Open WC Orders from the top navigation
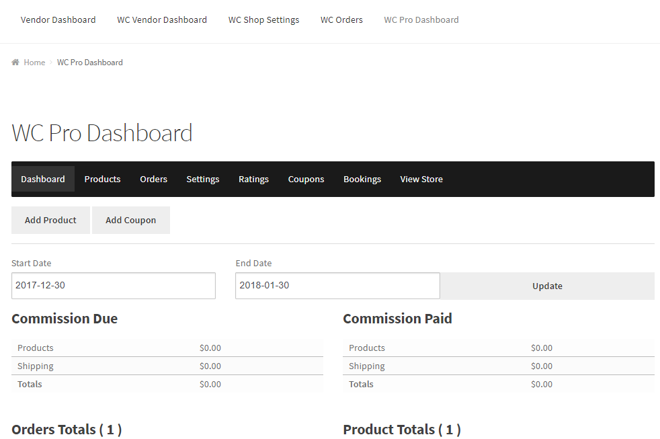 coord(341,19)
